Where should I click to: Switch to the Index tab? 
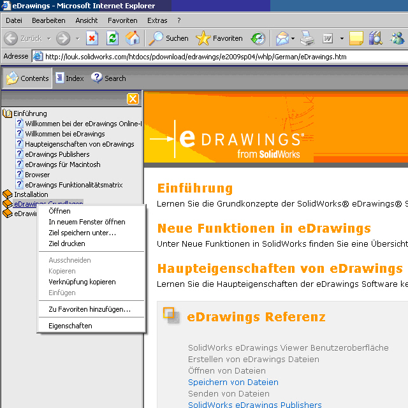pos(69,78)
